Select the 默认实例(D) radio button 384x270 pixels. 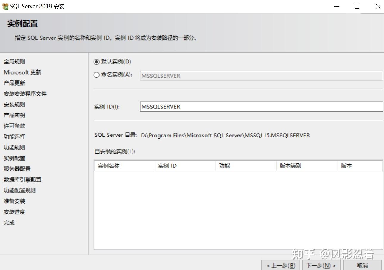[x=96, y=62]
